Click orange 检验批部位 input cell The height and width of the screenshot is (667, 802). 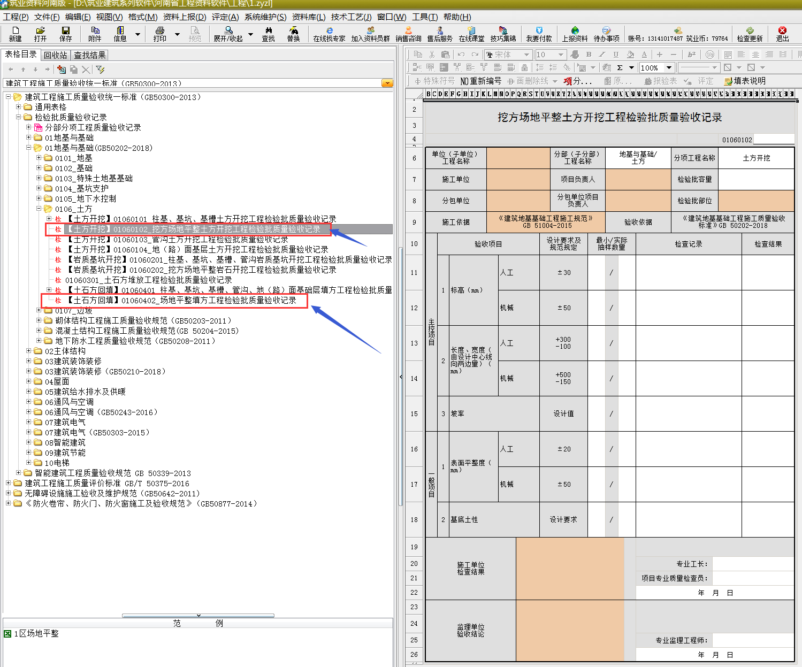(756, 201)
